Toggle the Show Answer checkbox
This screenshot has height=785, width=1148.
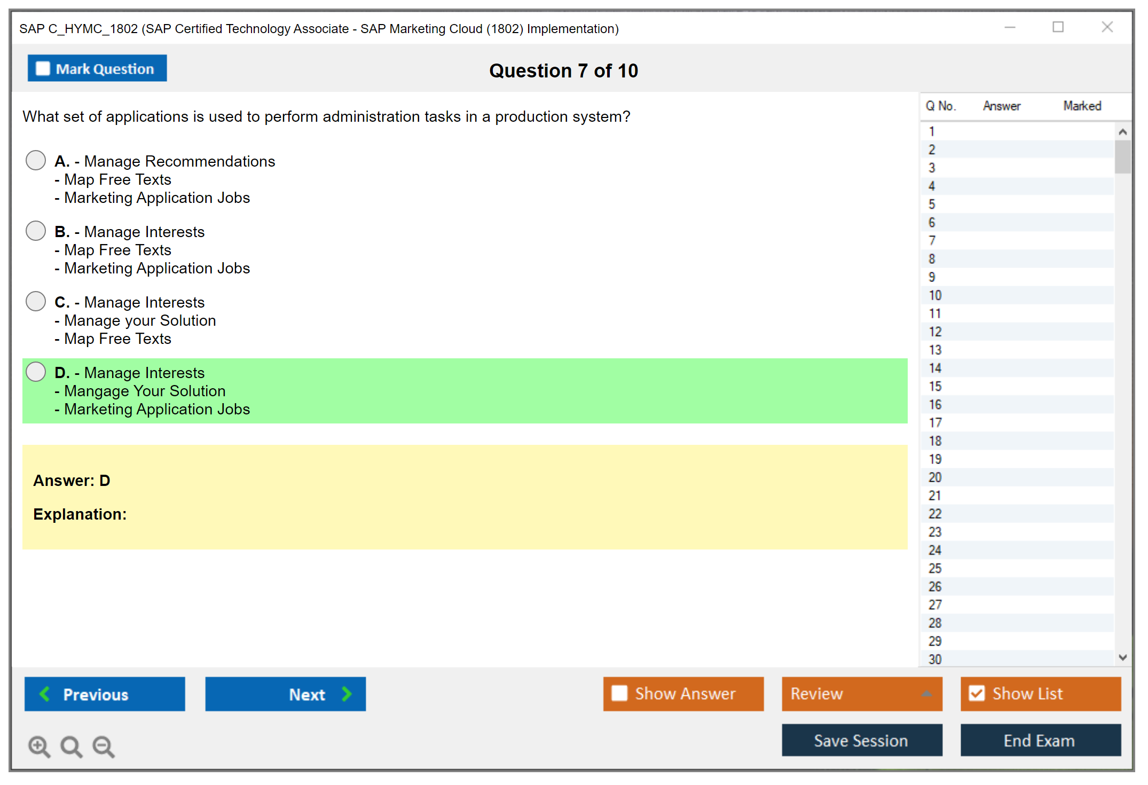pos(619,693)
